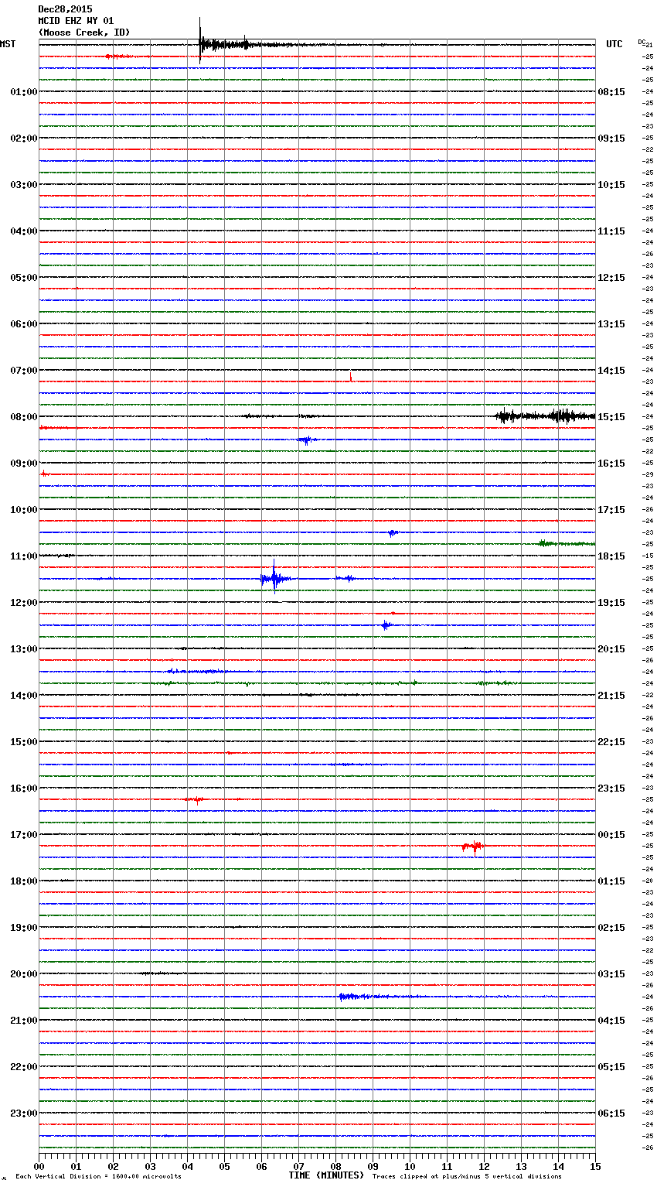Image resolution: width=657 pixels, height=1187 pixels.
Task: Click the black noise burst on the 08:00 trace
Action: 545,416
